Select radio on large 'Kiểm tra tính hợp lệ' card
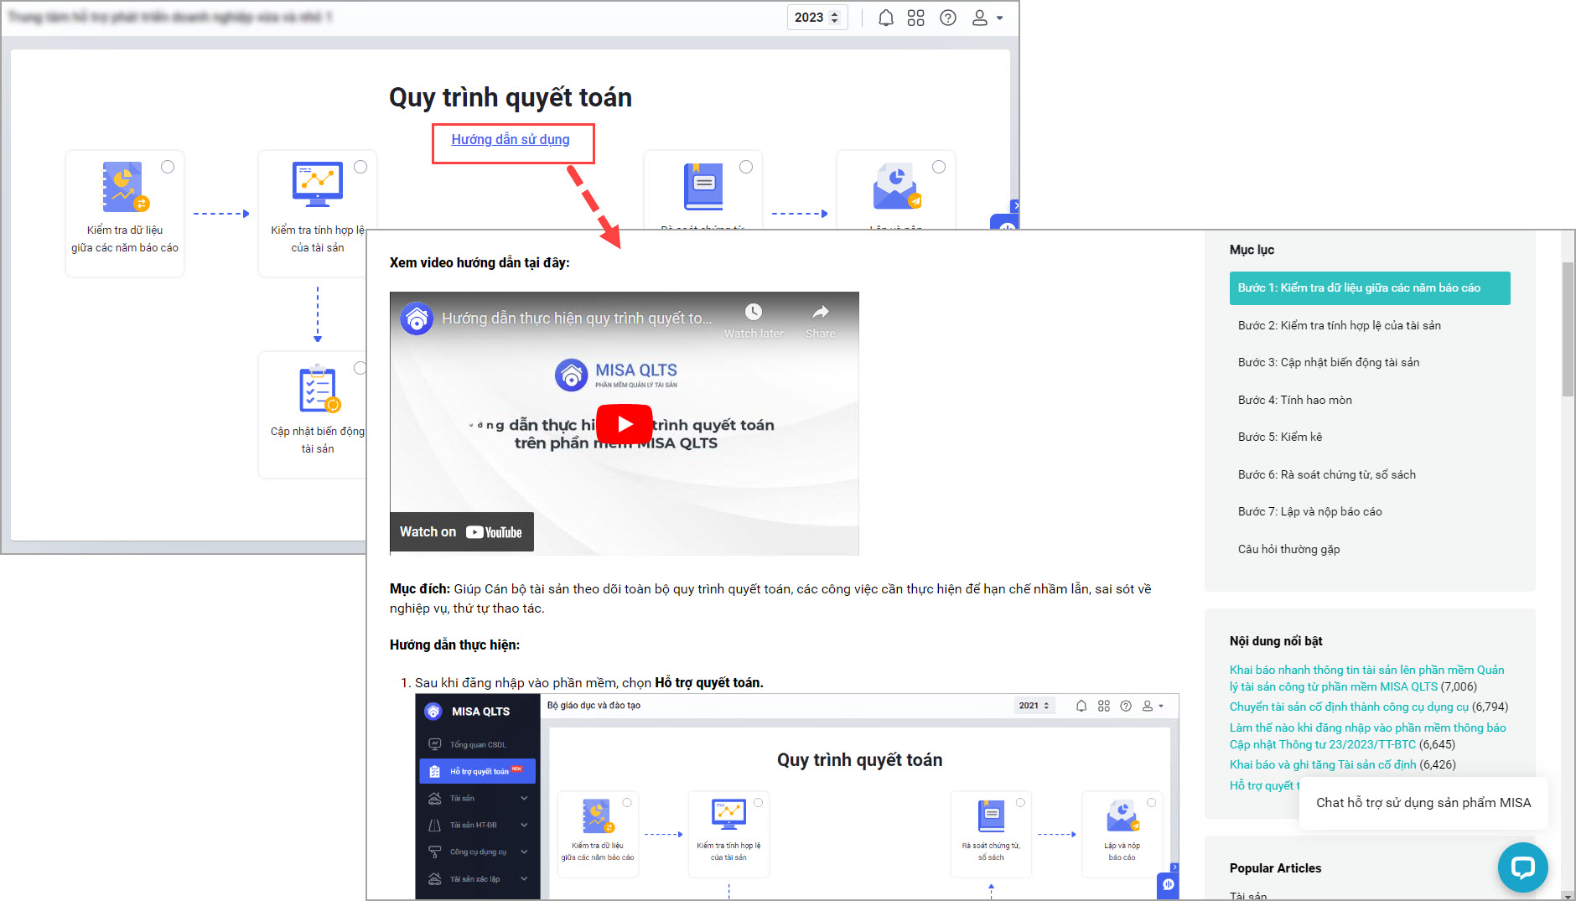The height and width of the screenshot is (901, 1576). (x=360, y=167)
